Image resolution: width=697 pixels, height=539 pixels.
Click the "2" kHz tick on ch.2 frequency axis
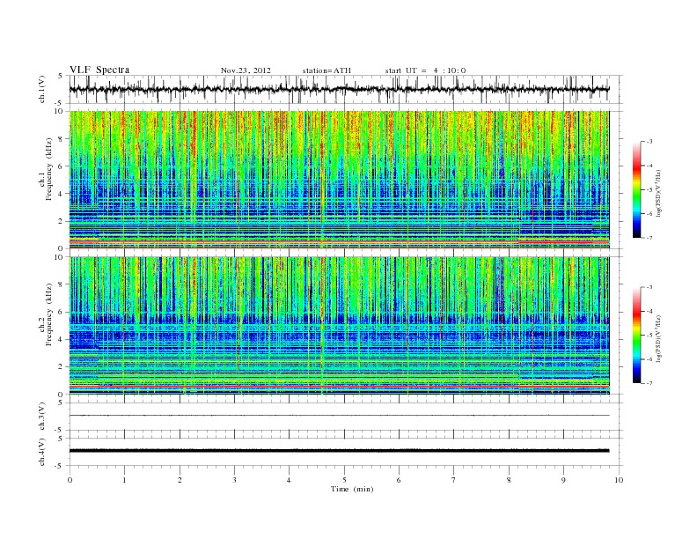tap(62, 367)
